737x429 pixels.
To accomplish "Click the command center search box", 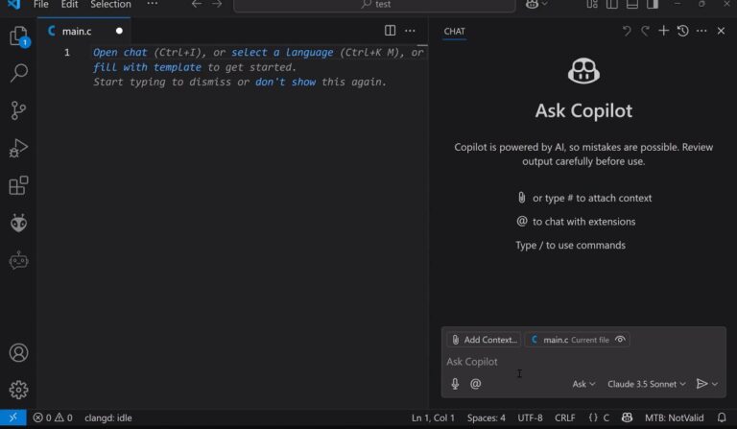I will point(374,5).
